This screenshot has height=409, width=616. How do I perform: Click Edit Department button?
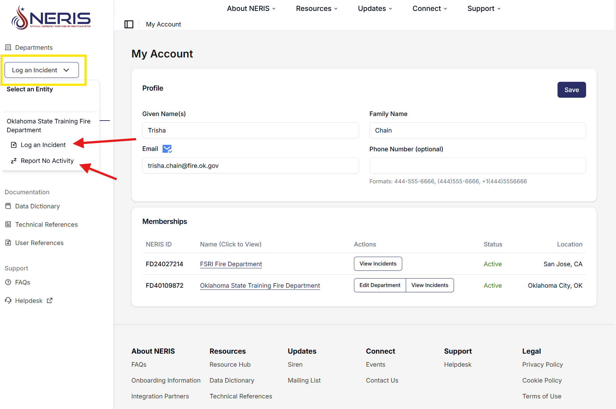pos(380,285)
